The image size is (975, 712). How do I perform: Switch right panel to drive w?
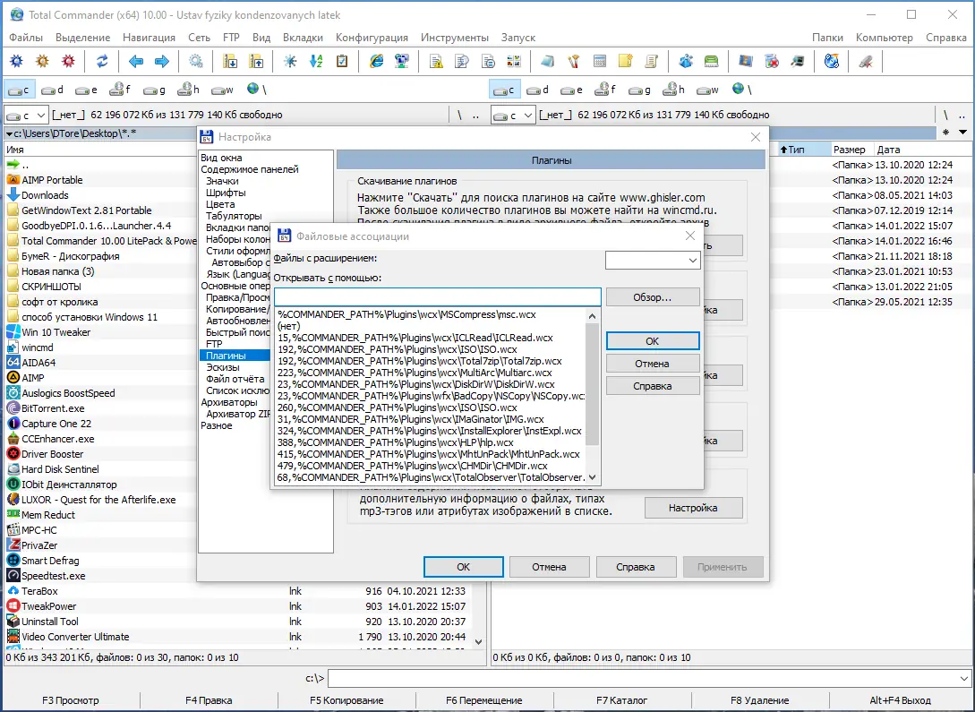click(x=707, y=90)
